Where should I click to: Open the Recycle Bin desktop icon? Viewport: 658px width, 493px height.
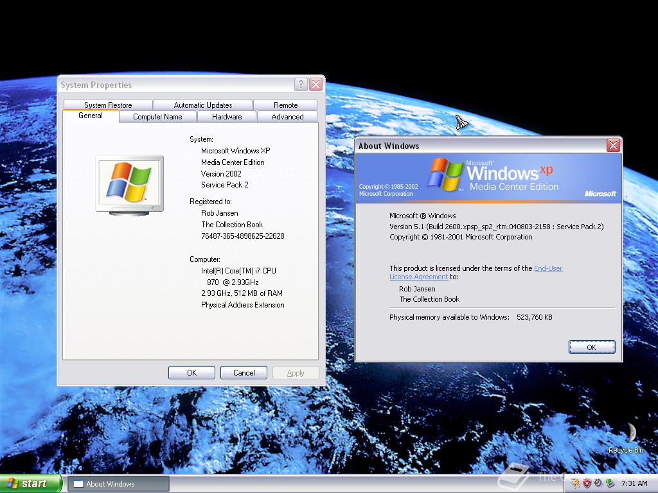coord(626,438)
